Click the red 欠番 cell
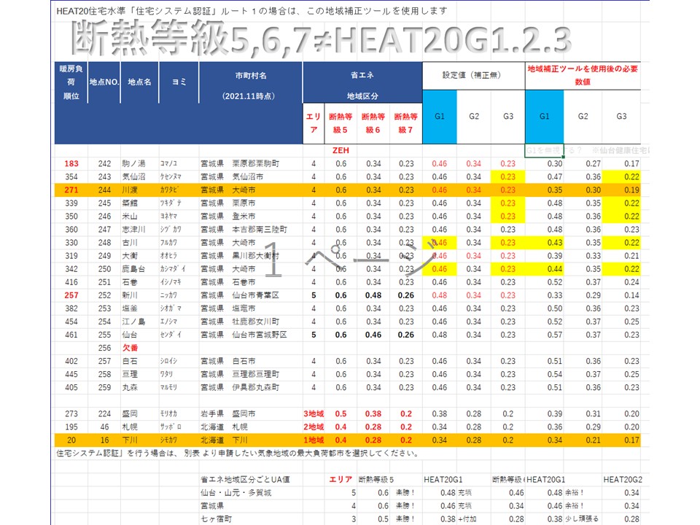This screenshot has width=700, height=525. [x=131, y=348]
